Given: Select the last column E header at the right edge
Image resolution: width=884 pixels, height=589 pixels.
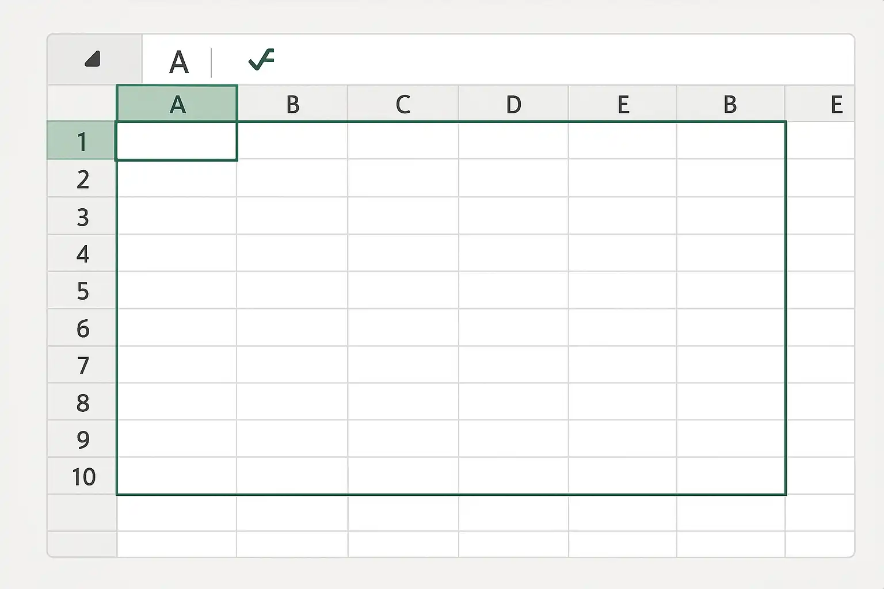Looking at the screenshot, I should pyautogui.click(x=820, y=104).
